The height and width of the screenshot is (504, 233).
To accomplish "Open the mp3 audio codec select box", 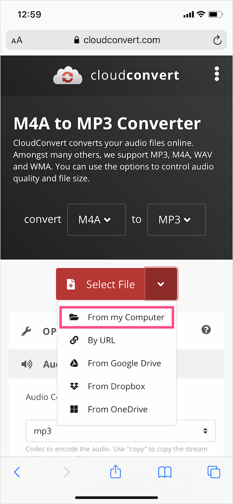I will click(x=120, y=431).
